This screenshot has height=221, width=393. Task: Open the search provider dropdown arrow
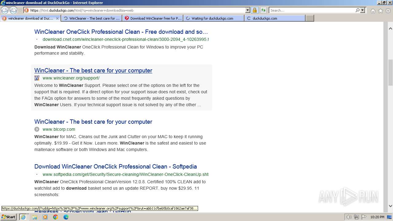click(363, 10)
